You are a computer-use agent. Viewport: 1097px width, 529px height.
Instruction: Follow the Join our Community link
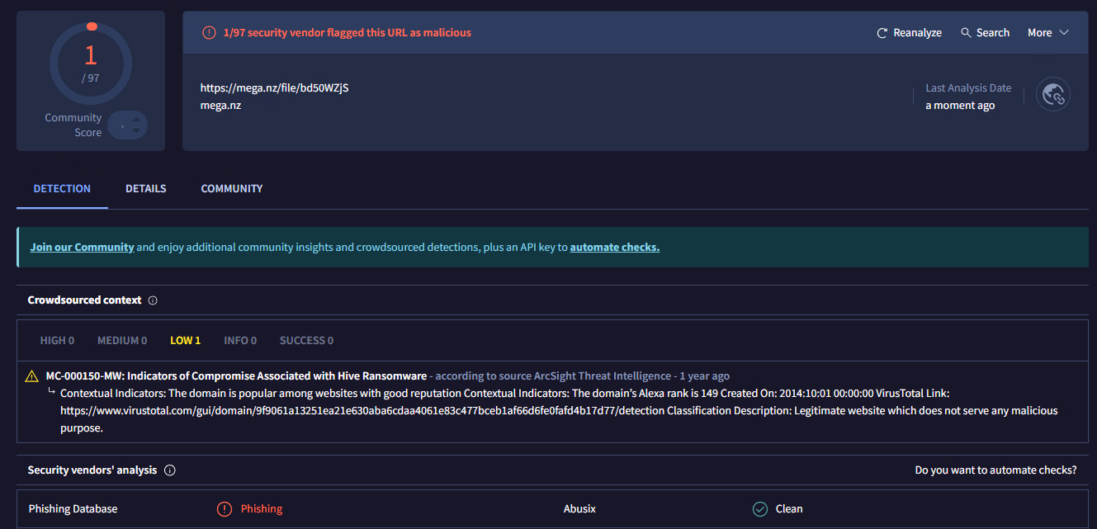pyautogui.click(x=82, y=248)
